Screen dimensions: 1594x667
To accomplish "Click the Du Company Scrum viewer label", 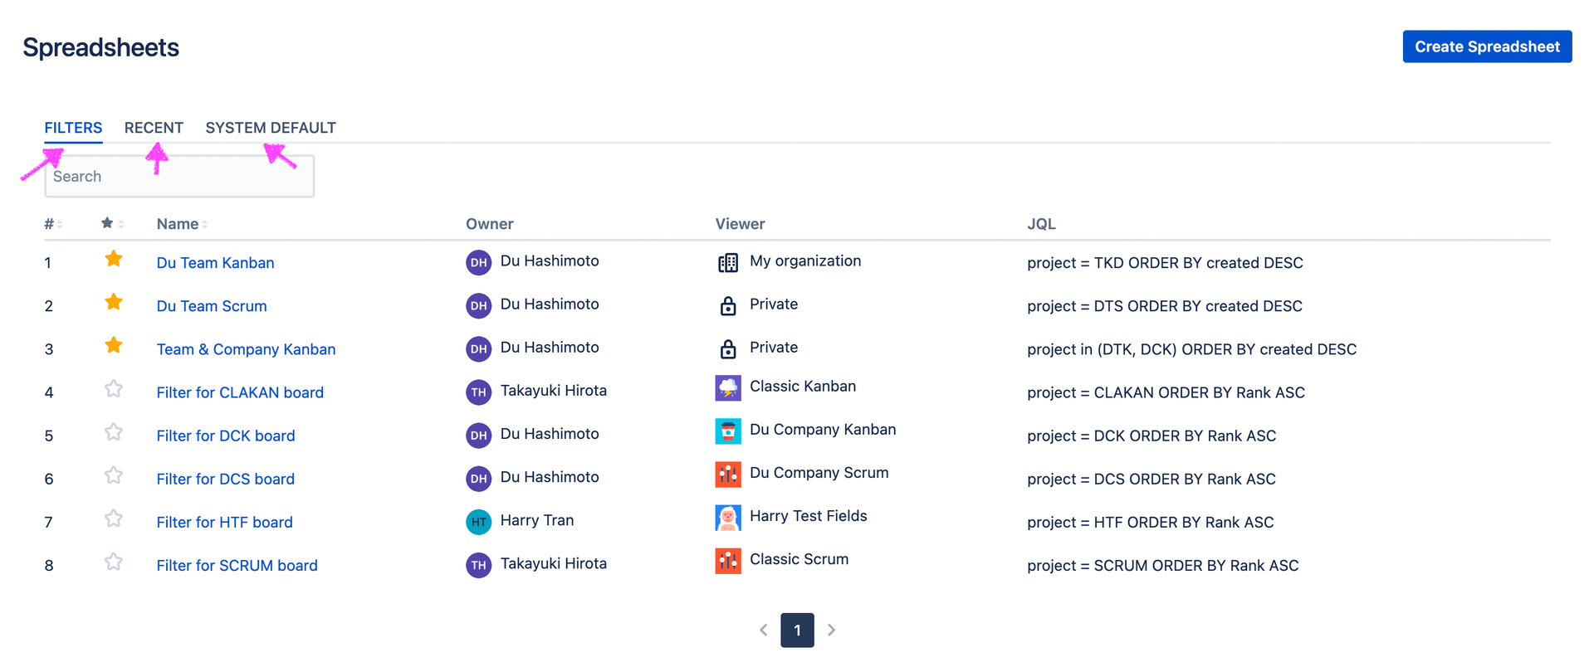I will click(819, 473).
